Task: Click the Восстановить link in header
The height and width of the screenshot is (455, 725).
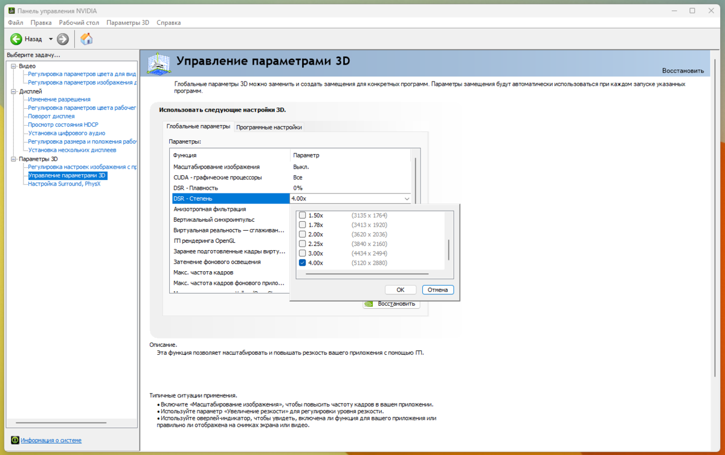Action: 683,70
